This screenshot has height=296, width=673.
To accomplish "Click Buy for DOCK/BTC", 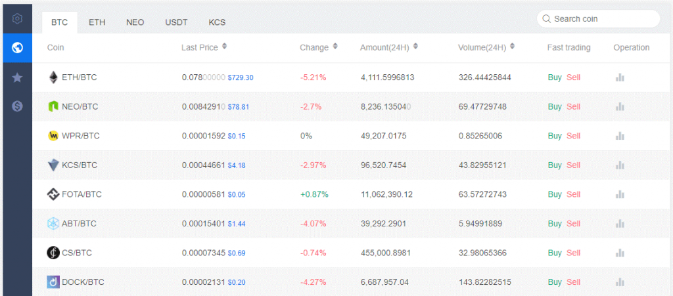I will coord(555,282).
